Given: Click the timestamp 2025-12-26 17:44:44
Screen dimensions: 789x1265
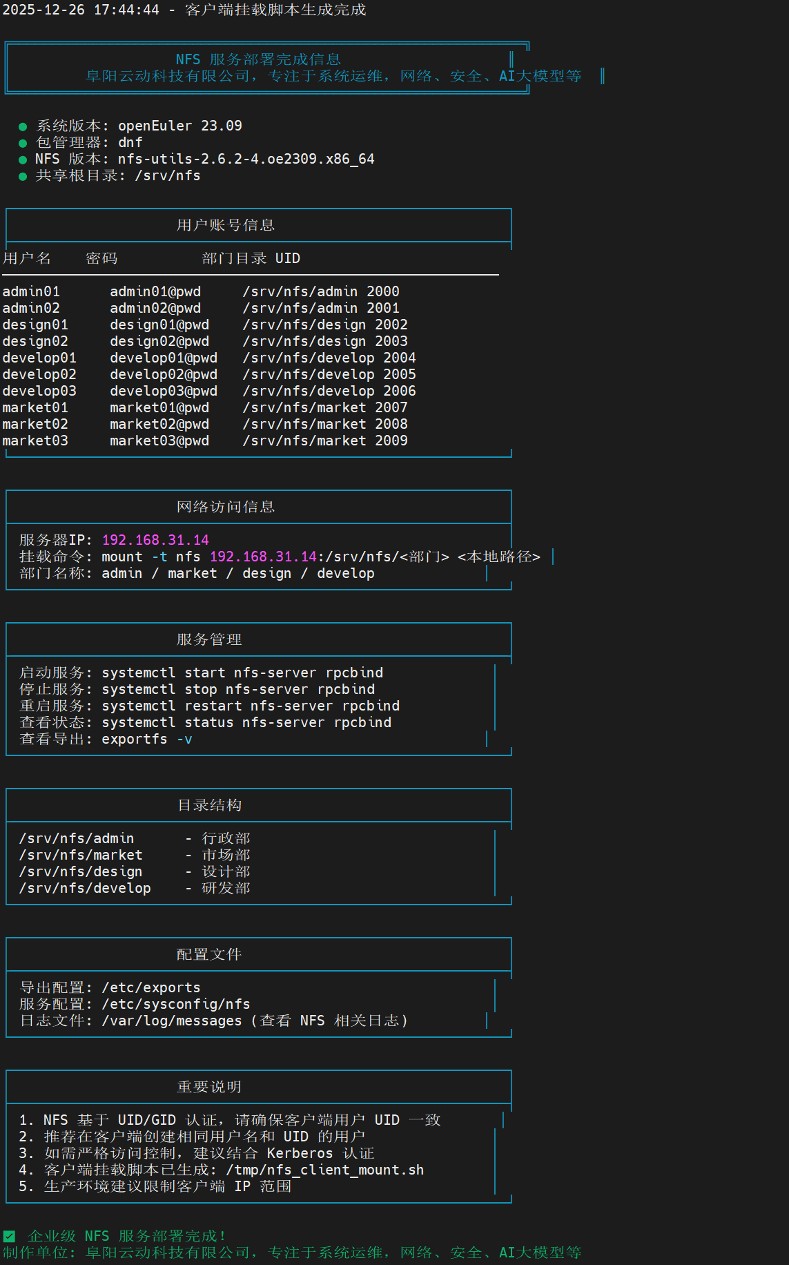Looking at the screenshot, I should (x=81, y=10).
